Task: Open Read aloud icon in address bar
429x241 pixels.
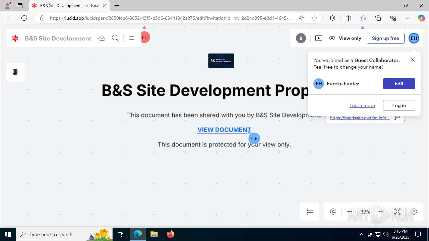Action: click(301, 18)
